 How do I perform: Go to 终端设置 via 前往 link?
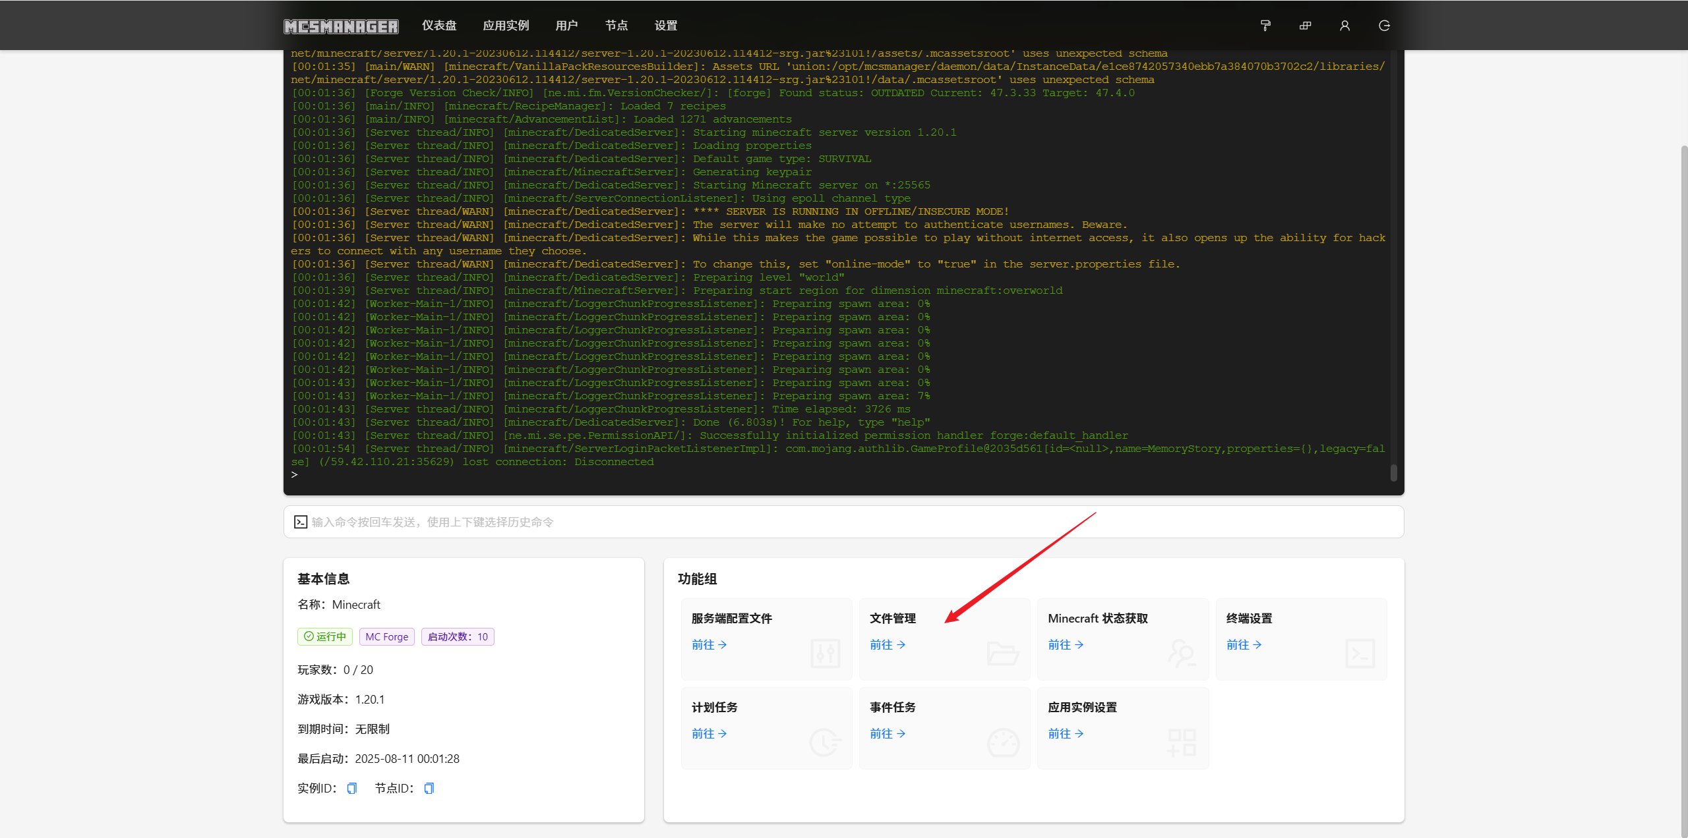[1244, 645]
